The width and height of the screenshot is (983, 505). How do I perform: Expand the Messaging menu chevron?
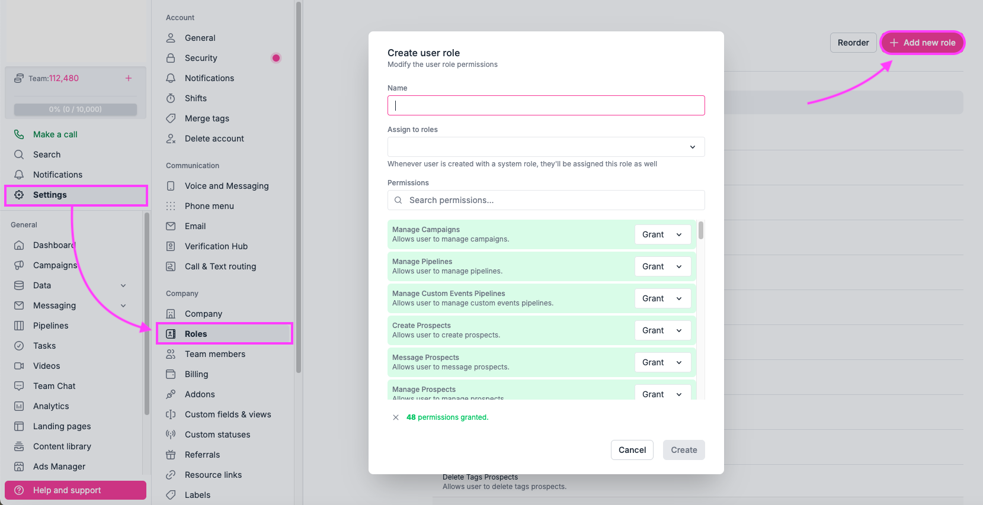tap(123, 305)
